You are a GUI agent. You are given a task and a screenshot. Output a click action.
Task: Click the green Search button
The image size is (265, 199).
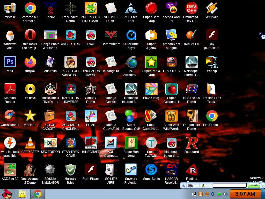coord(254,186)
